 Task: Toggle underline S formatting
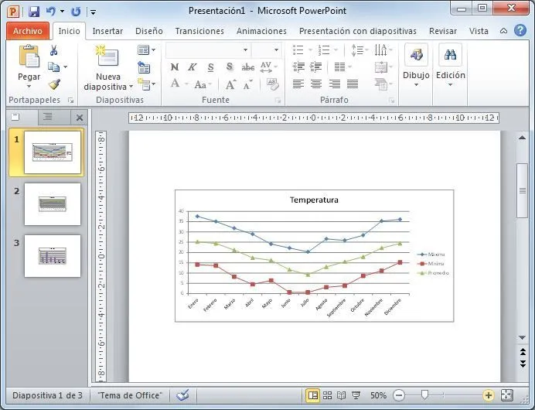coord(211,67)
